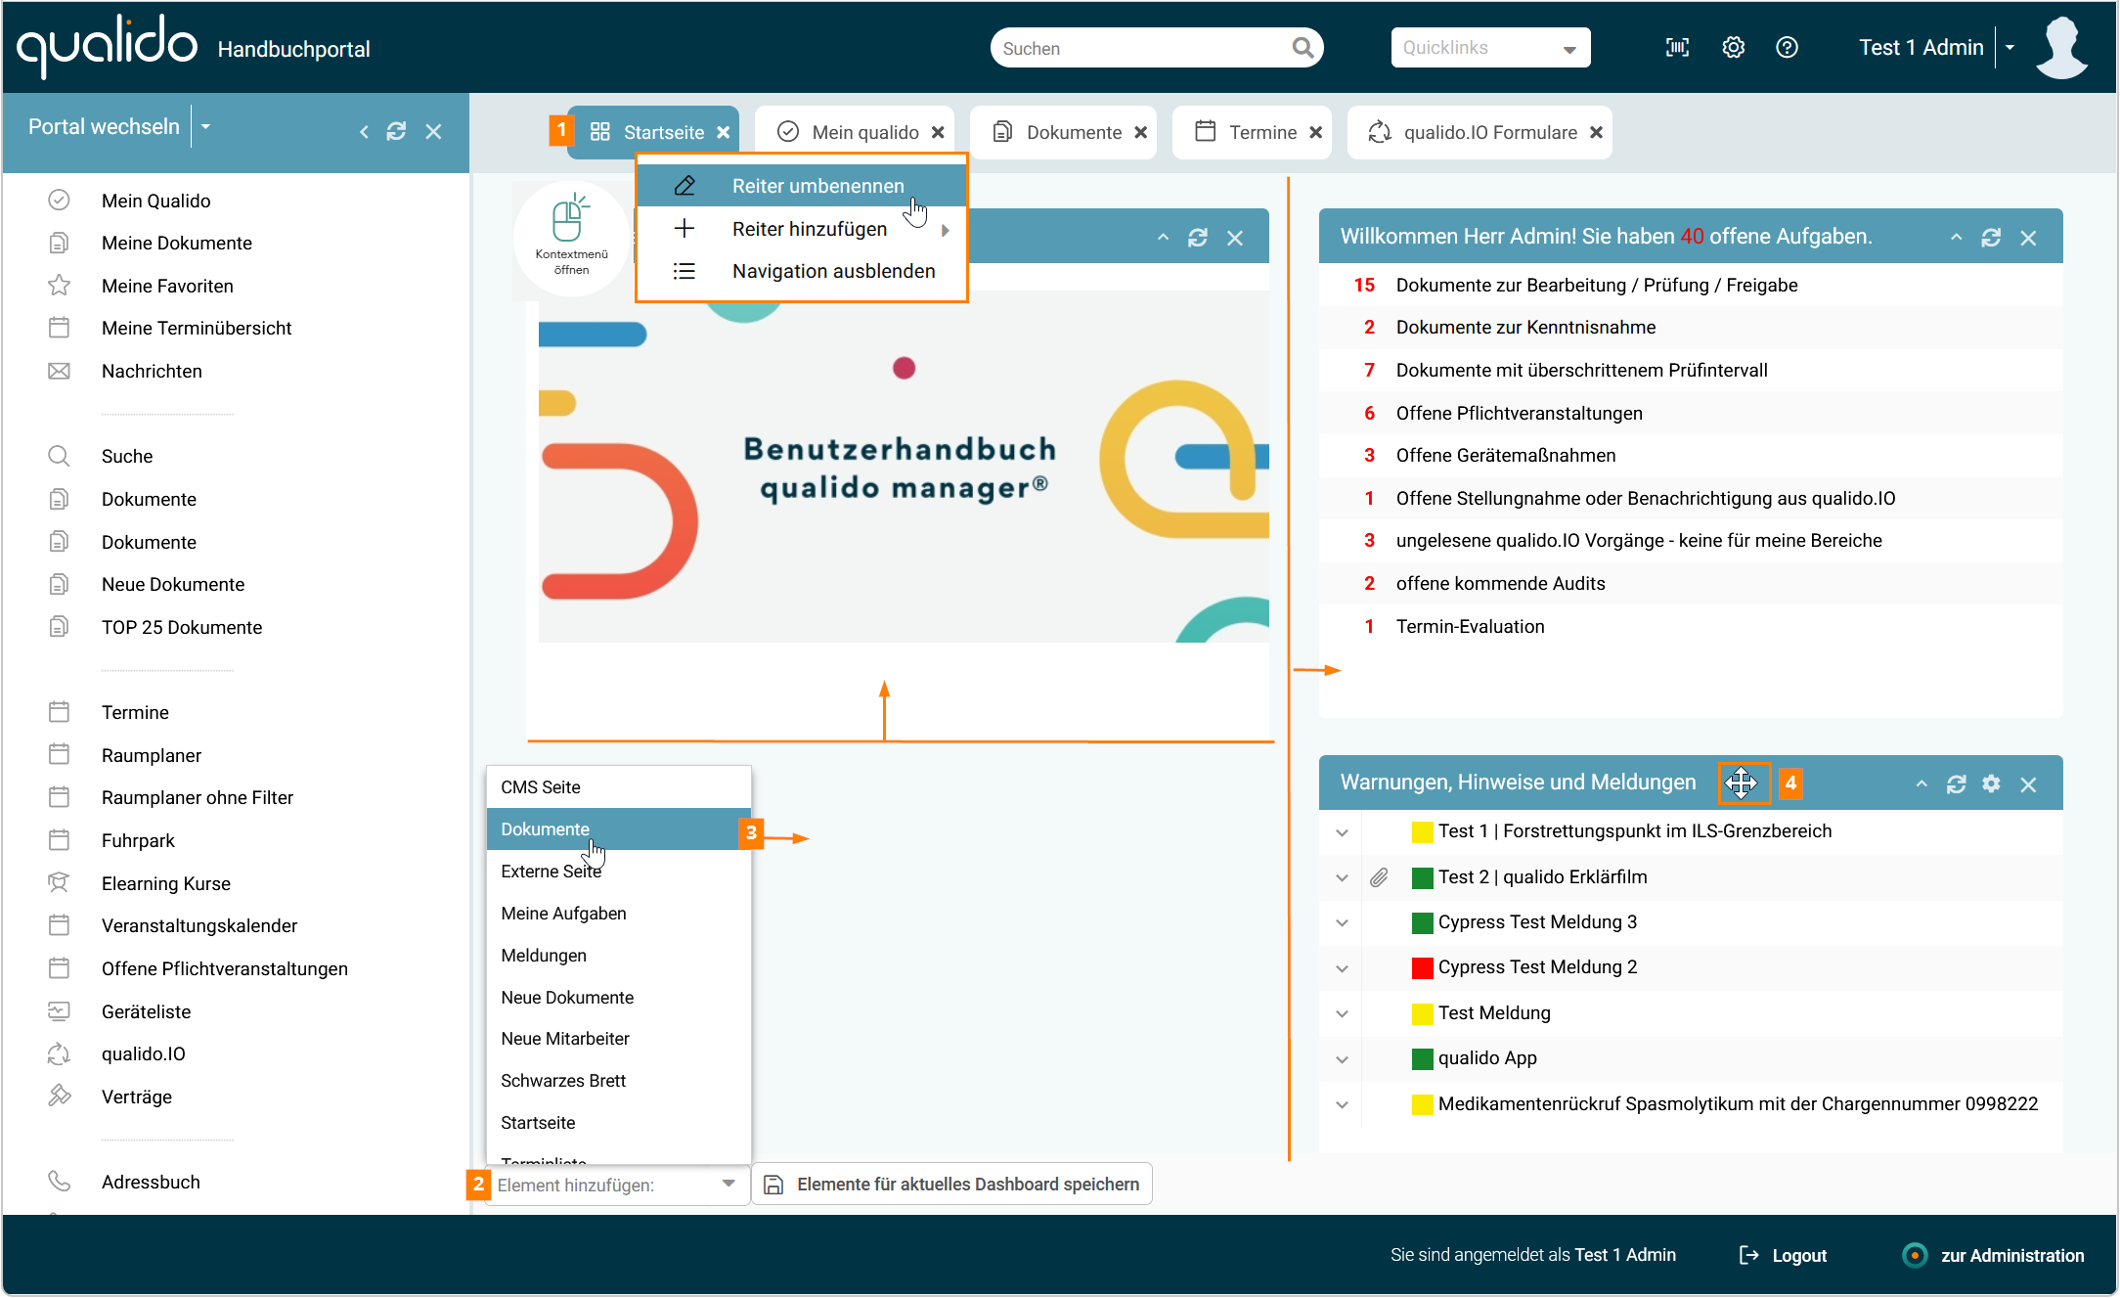Expand the Cypress Test Meldung 3 row
Screen dimensions: 2120x1298
[x=1342, y=922]
